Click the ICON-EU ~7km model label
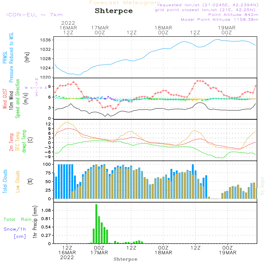This screenshot has height=268, width=268. (x=35, y=15)
